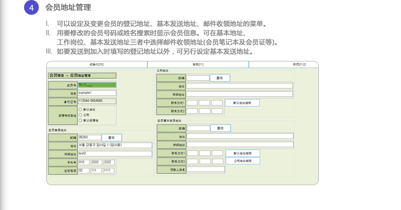Click the 初始化[F5] button
401x210 pixels.
coord(97,64)
